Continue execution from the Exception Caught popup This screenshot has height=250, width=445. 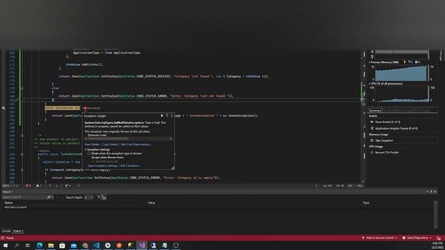[162, 116]
